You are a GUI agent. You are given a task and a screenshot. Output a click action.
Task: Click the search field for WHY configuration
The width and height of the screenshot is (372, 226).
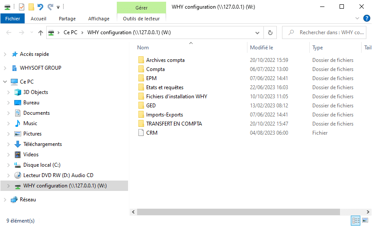tap(324, 32)
